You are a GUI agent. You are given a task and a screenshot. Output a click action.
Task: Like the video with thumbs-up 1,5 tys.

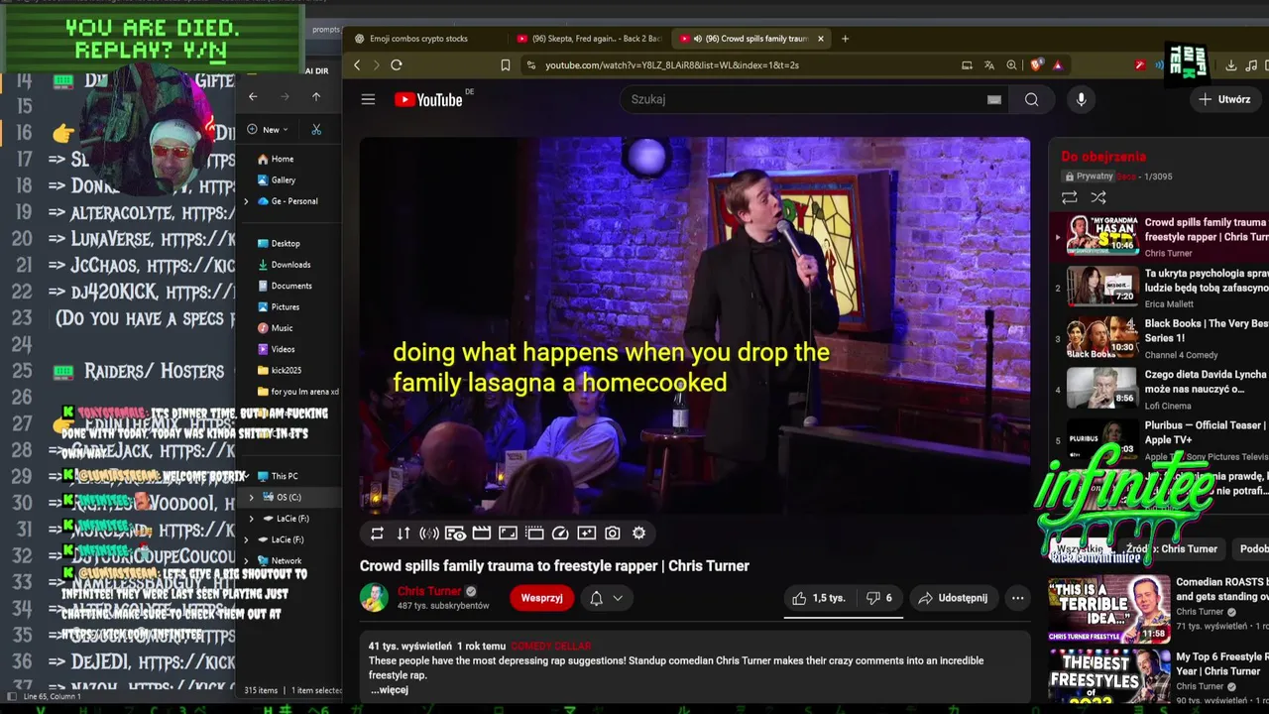[x=819, y=598]
